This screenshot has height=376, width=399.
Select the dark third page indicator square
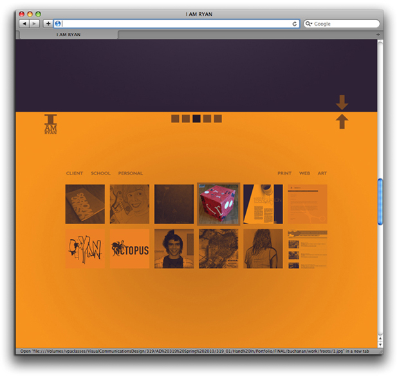click(196, 118)
